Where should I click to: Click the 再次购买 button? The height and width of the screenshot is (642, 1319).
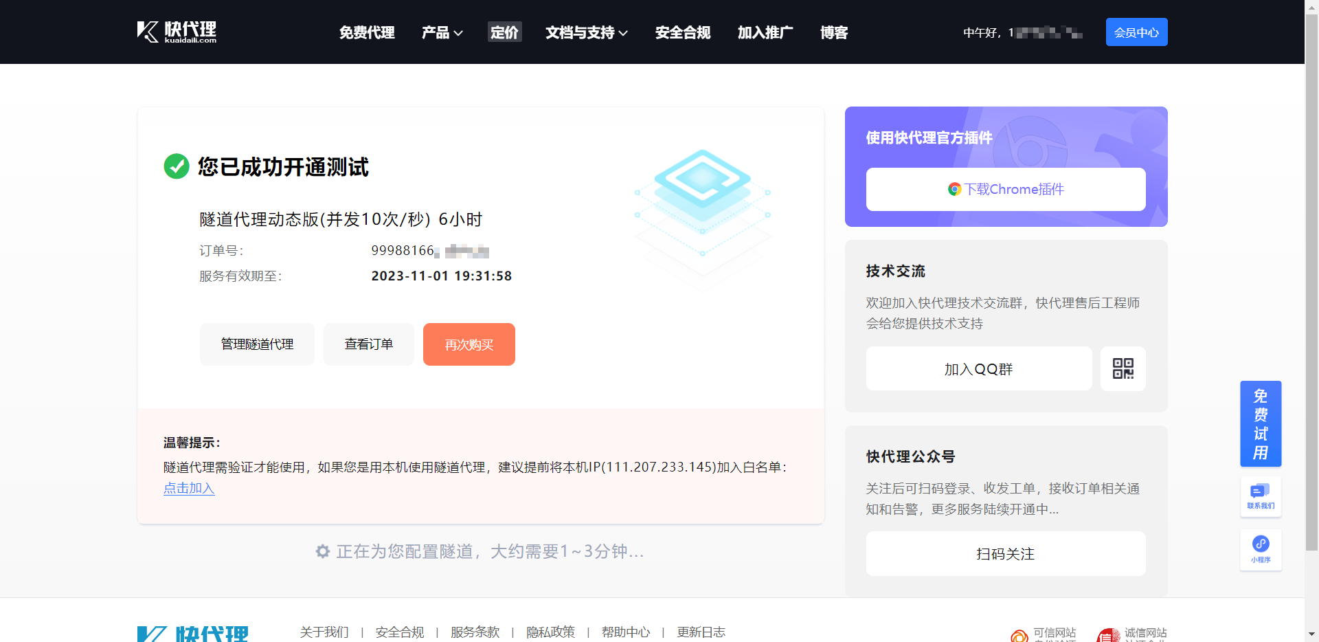469,344
